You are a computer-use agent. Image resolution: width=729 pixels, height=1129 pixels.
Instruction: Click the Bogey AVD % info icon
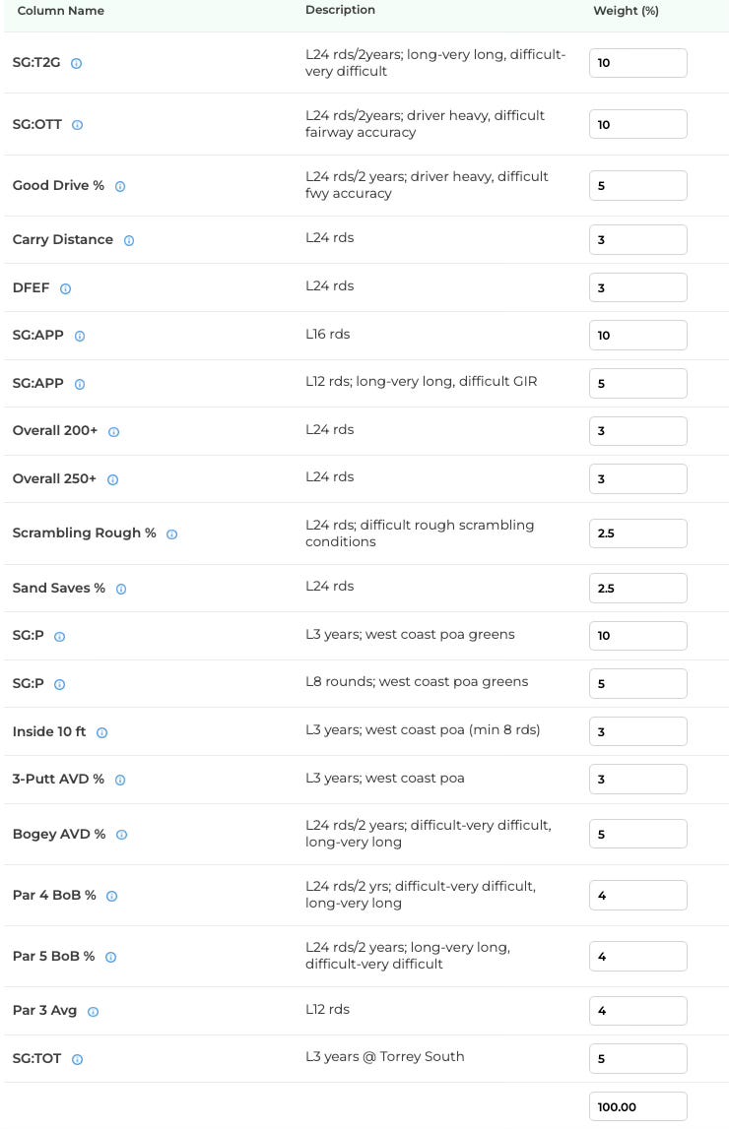pos(122,835)
